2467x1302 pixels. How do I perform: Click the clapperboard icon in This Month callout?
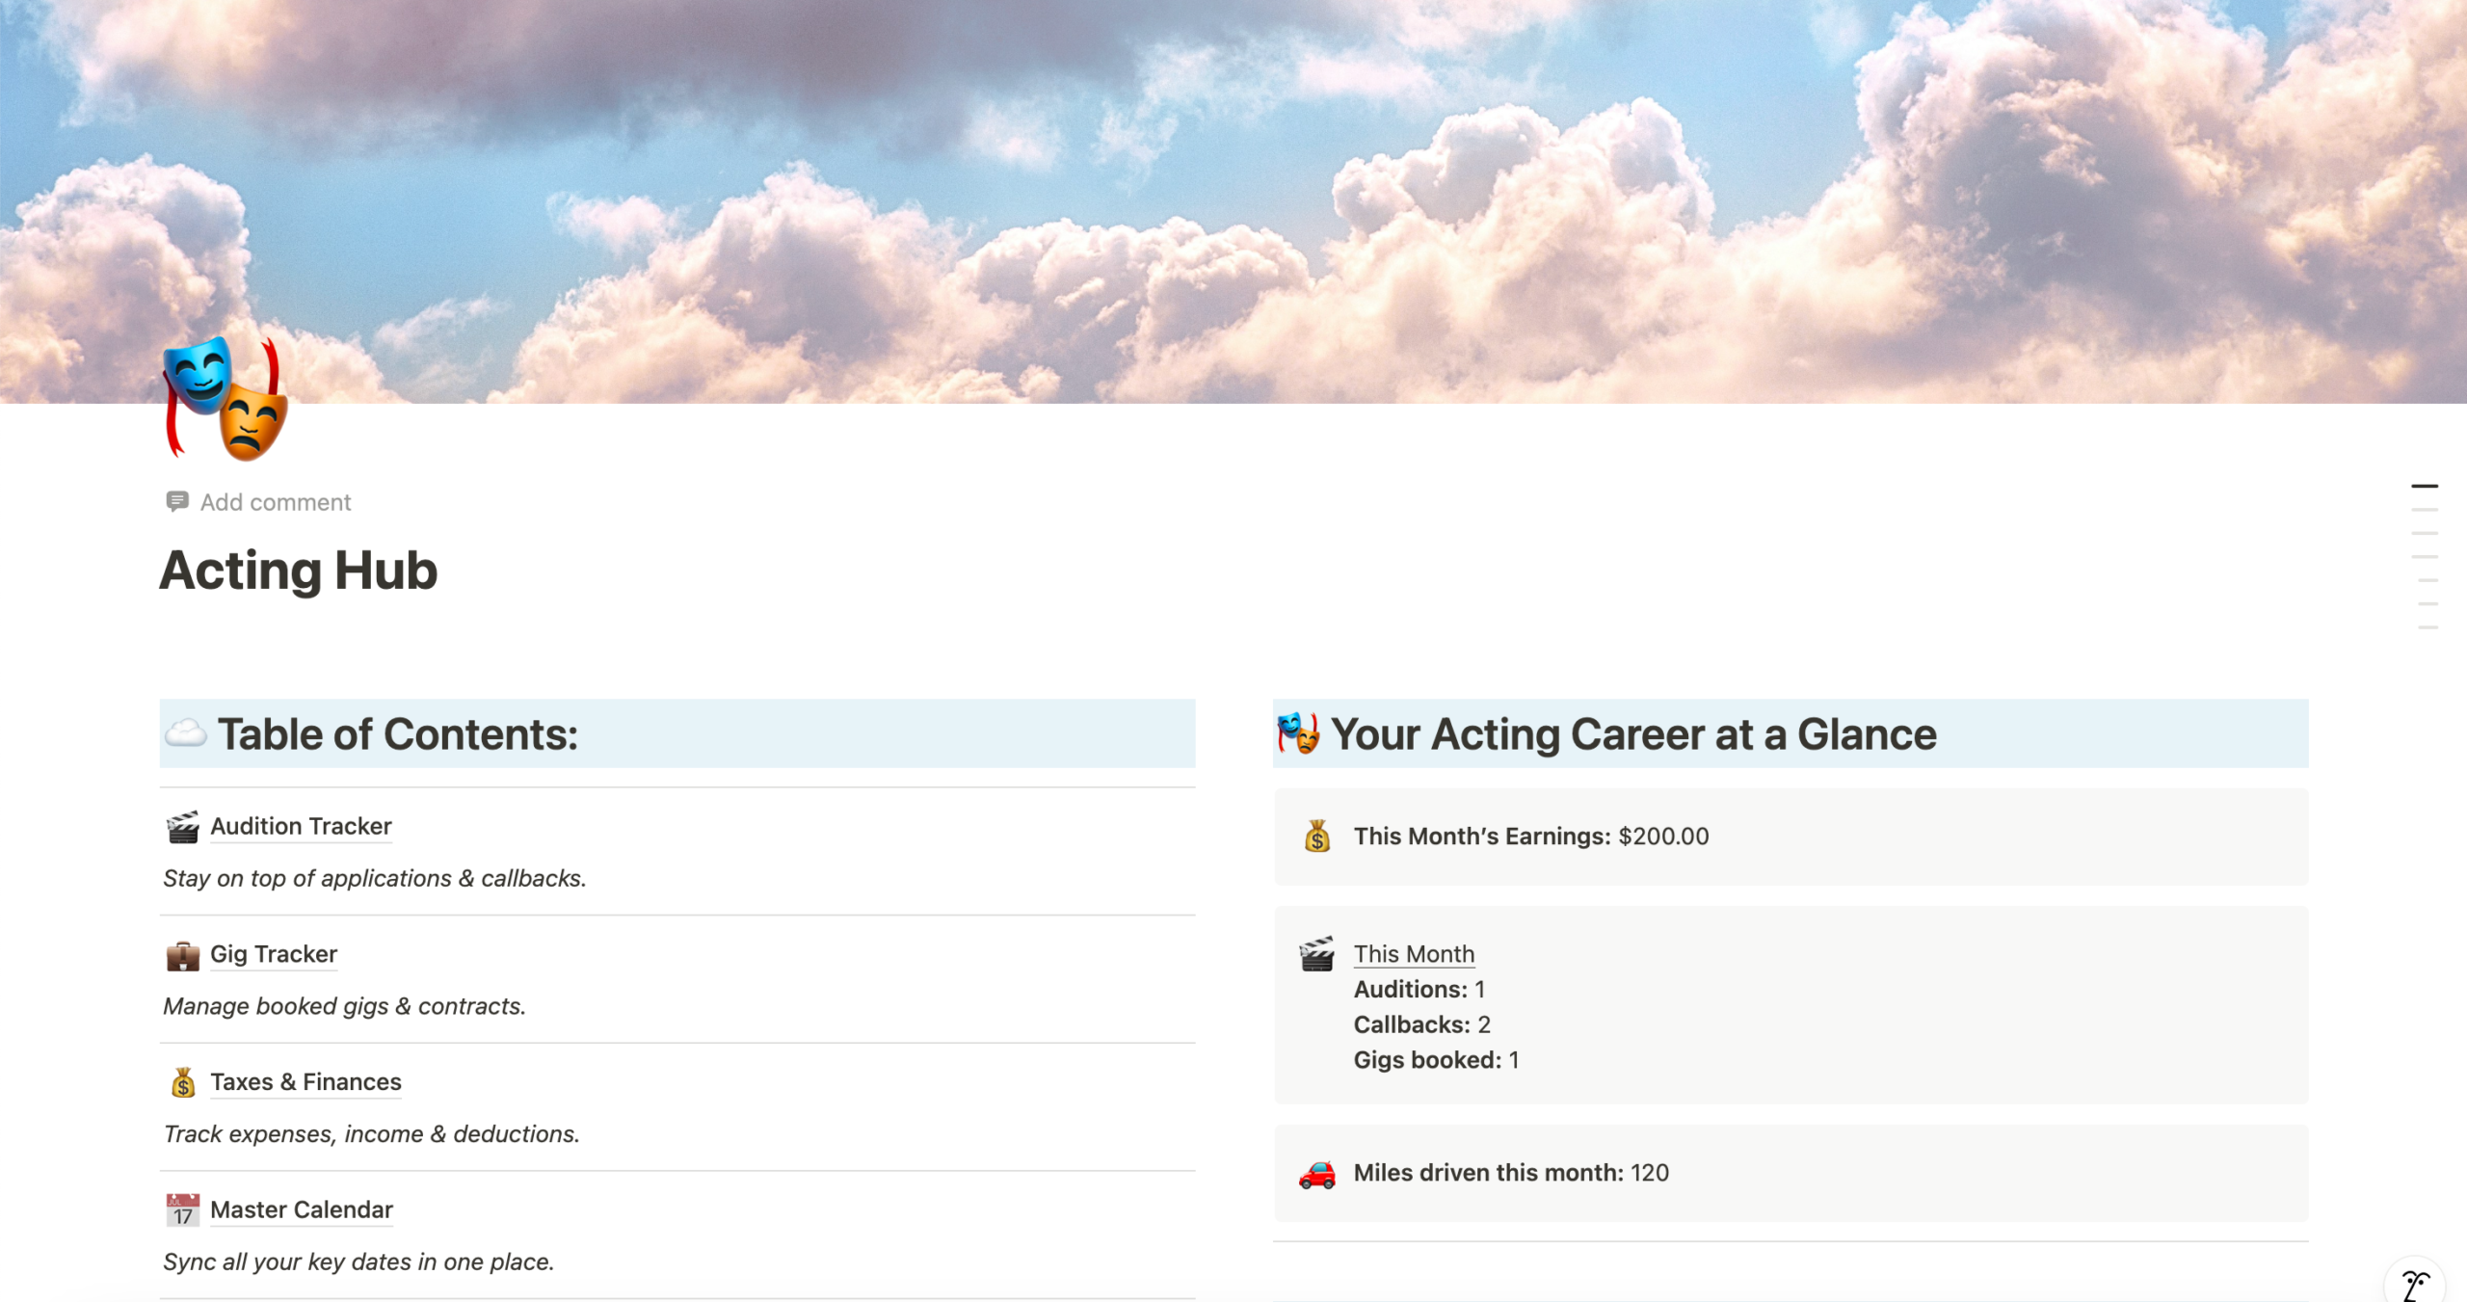pyautogui.click(x=1316, y=954)
